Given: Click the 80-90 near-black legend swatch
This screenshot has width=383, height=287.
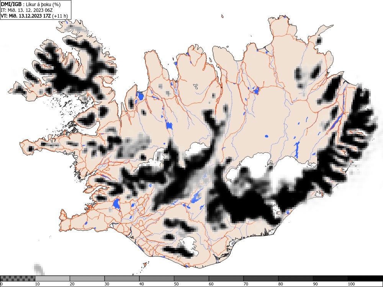Looking at the screenshot, I should click(295, 279).
